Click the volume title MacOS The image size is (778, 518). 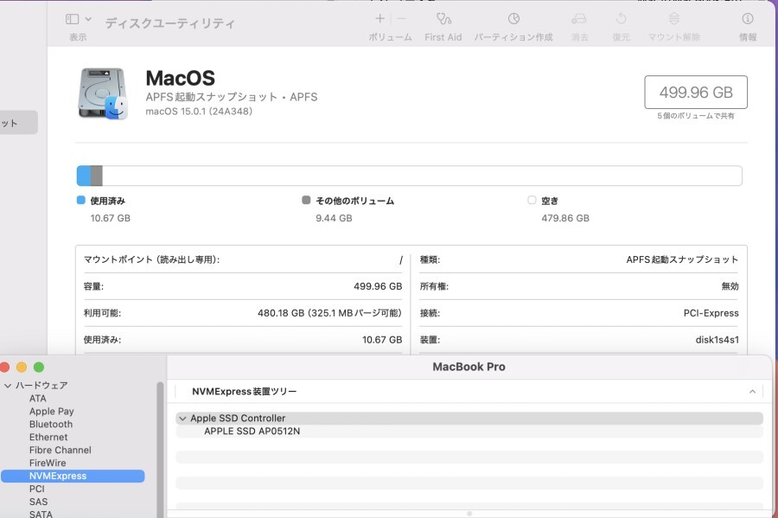[180, 79]
